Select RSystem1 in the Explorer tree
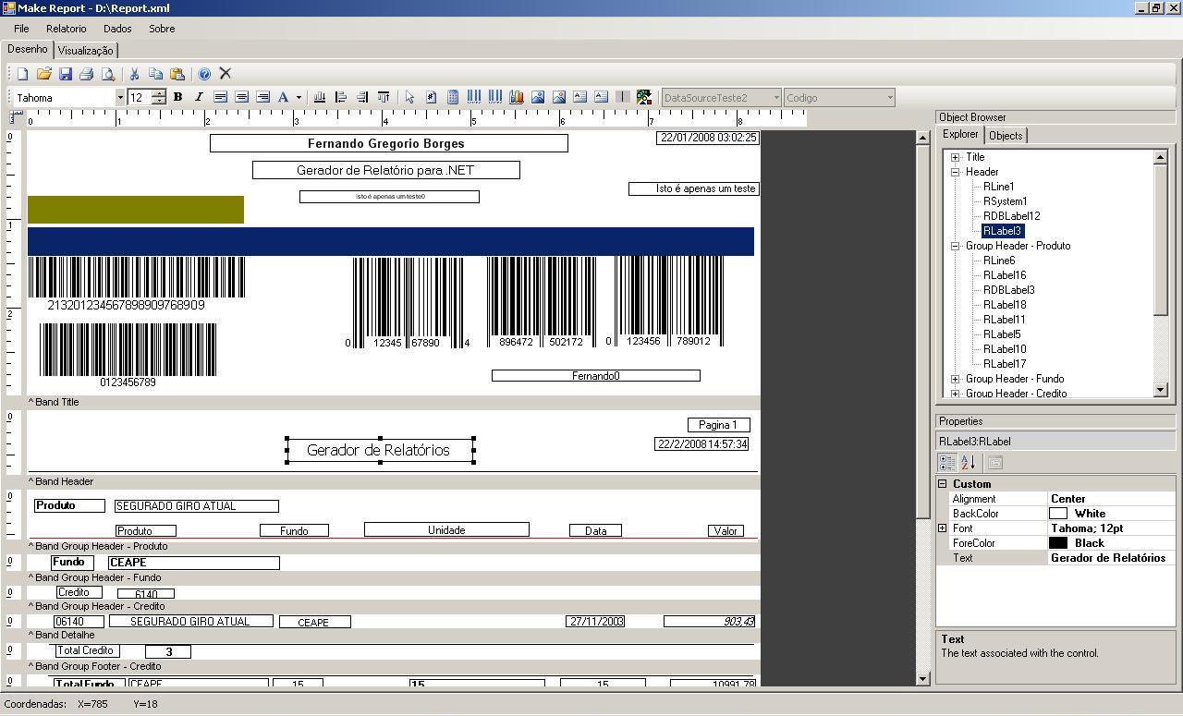This screenshot has width=1183, height=716. click(x=1006, y=201)
